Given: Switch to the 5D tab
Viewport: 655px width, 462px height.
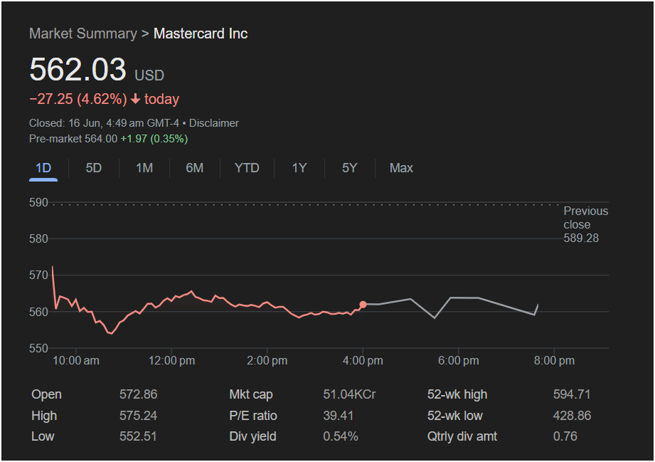Looking at the screenshot, I should 94,168.
